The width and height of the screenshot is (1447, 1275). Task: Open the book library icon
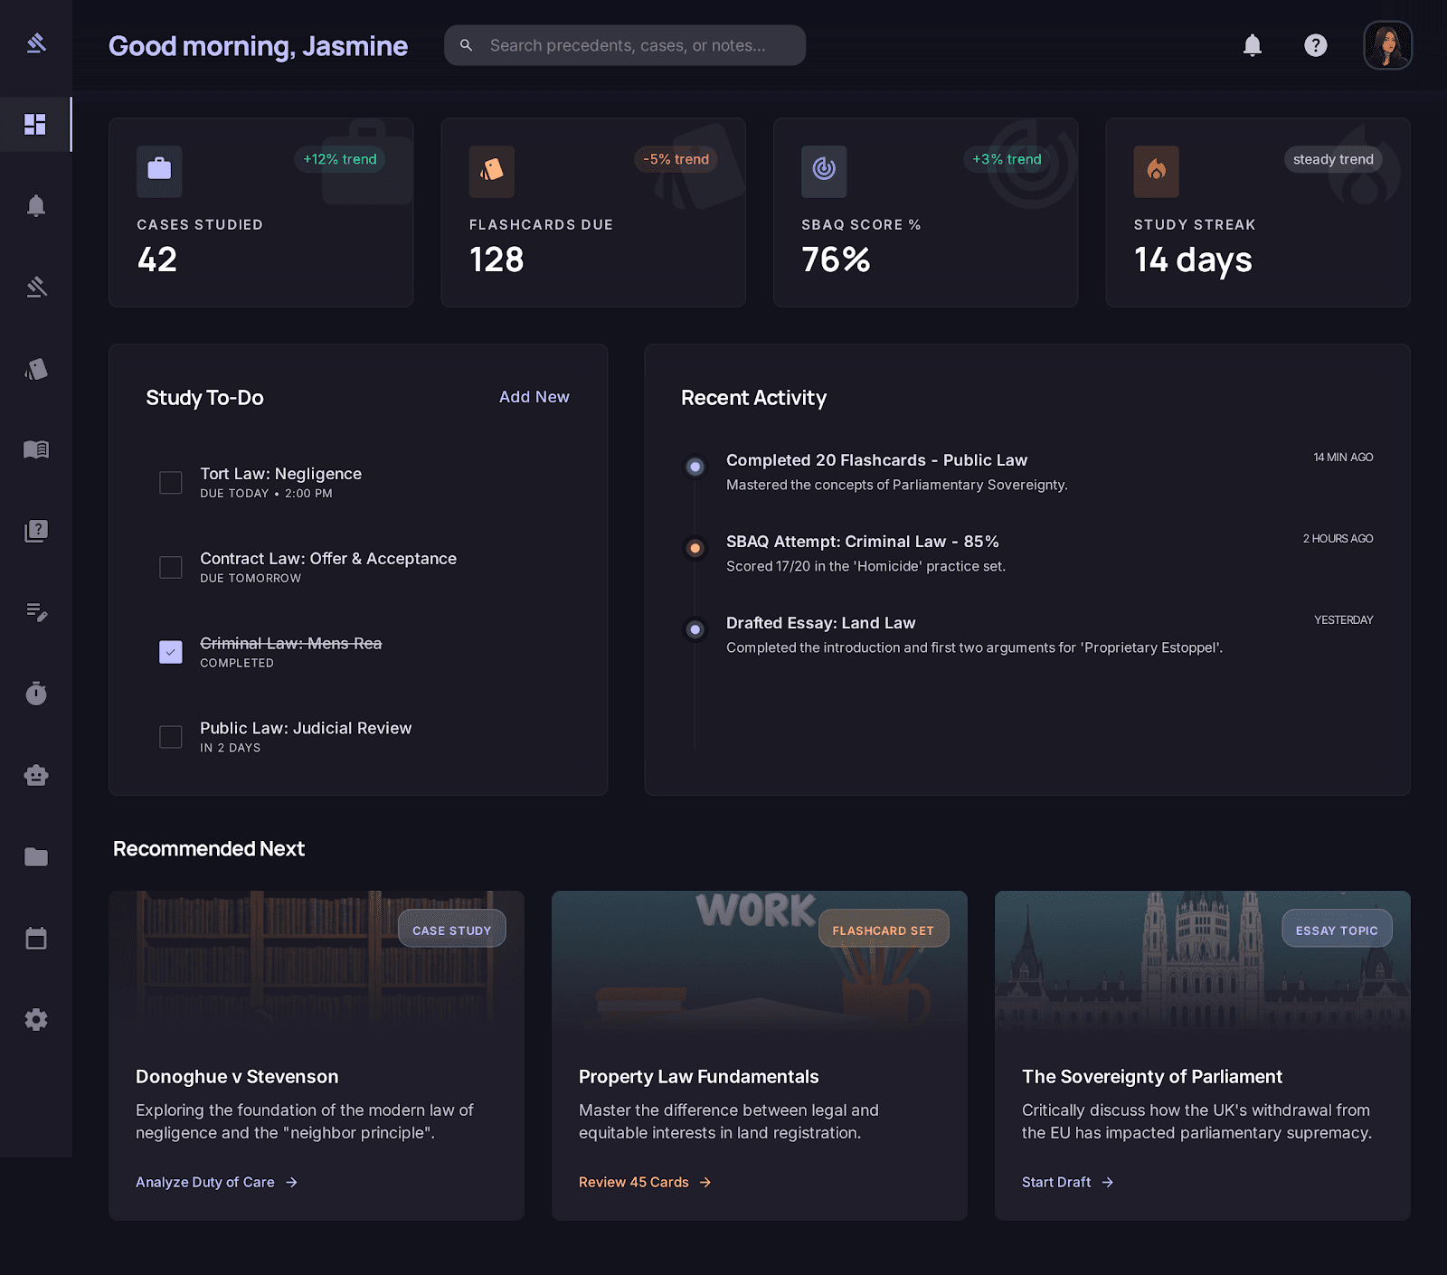(x=36, y=449)
